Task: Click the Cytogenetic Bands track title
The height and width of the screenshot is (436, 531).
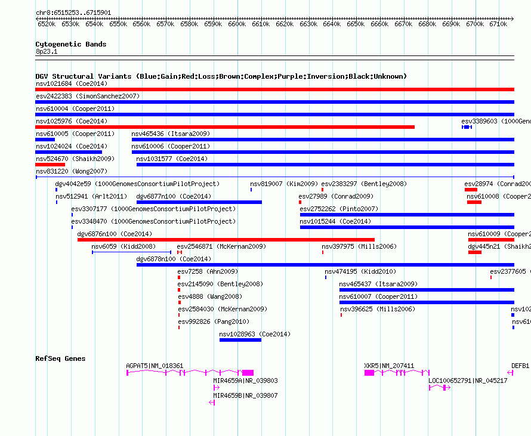Action: 71,44
